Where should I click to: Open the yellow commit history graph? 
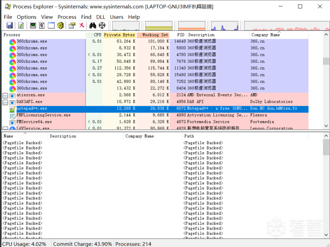point(159,26)
